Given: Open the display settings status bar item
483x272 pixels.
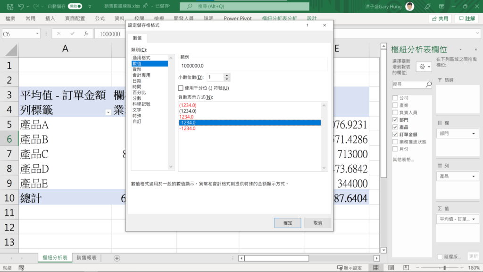Looking at the screenshot, I should click(x=350, y=268).
